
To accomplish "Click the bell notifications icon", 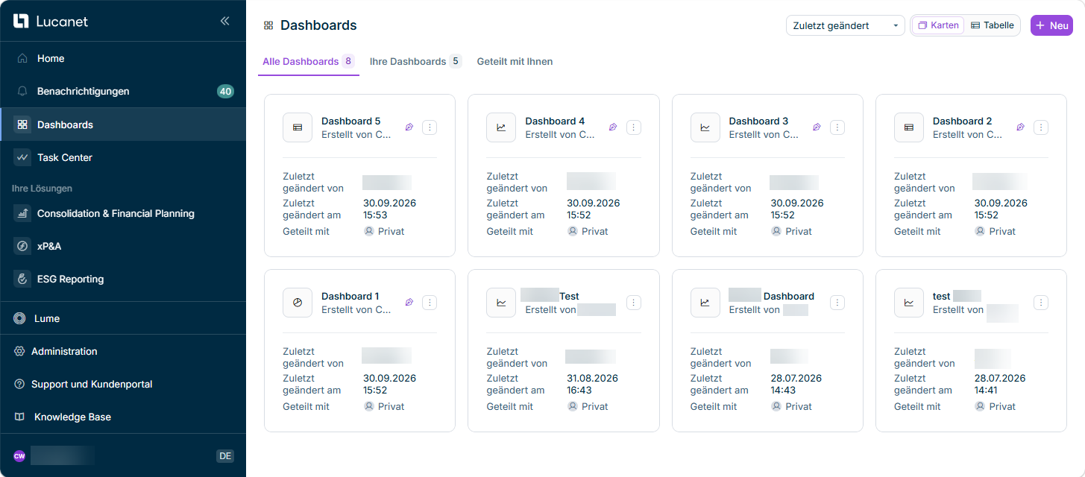I will click(22, 91).
